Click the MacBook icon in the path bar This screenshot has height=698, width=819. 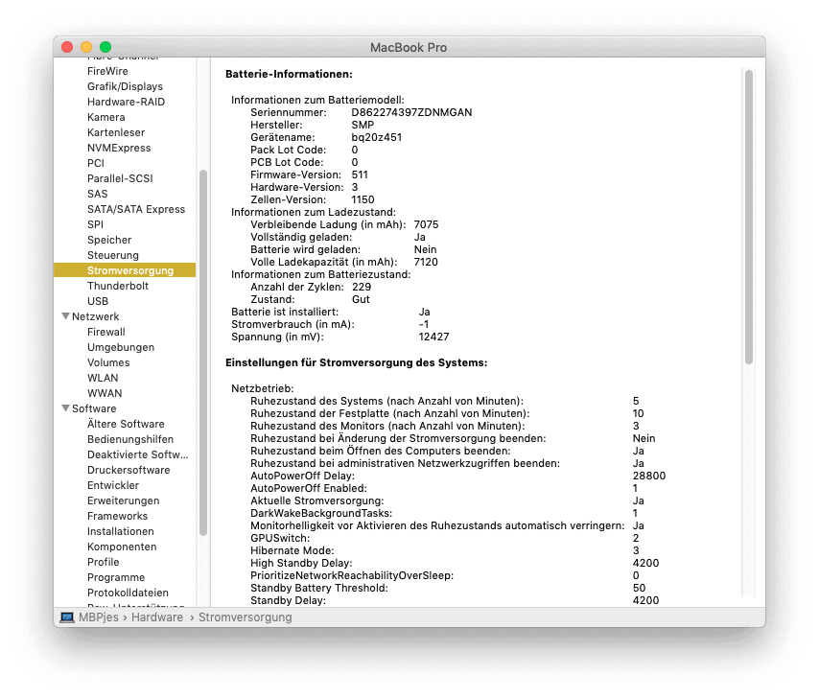click(x=66, y=617)
